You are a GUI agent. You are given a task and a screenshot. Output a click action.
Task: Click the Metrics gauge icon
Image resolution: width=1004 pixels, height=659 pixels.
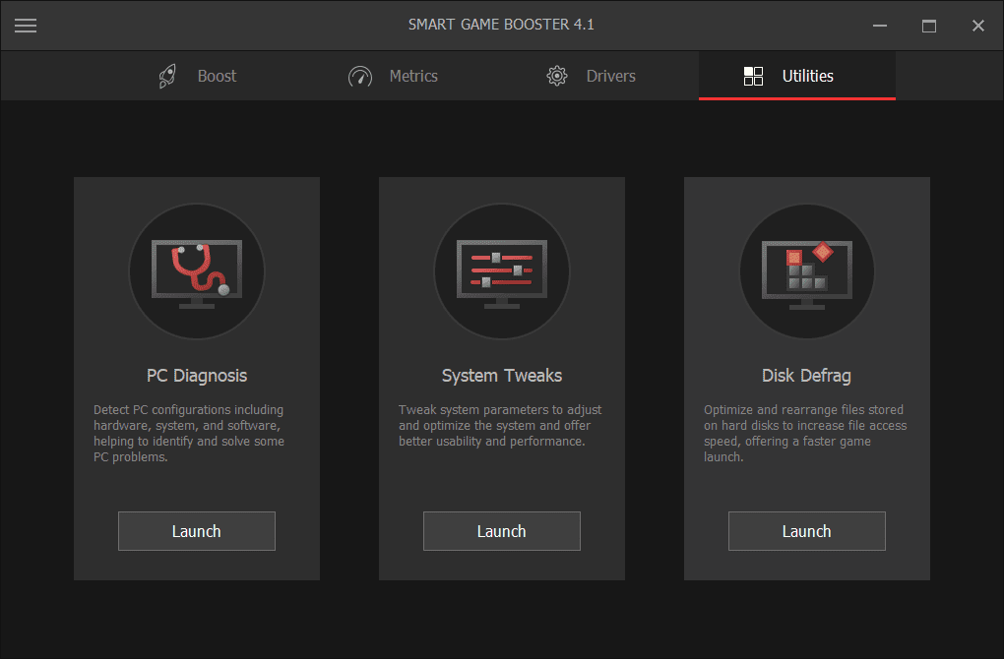360,76
